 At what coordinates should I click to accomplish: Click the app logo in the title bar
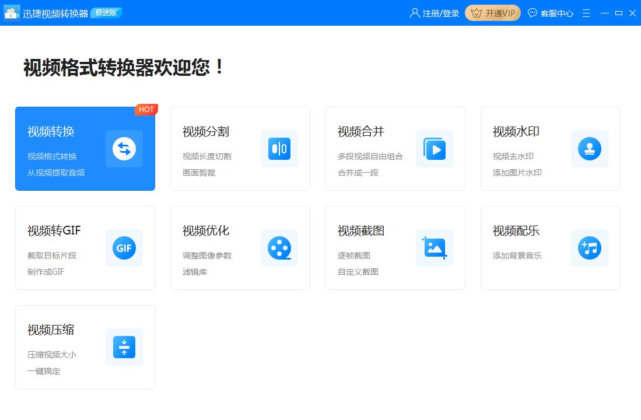[12, 12]
